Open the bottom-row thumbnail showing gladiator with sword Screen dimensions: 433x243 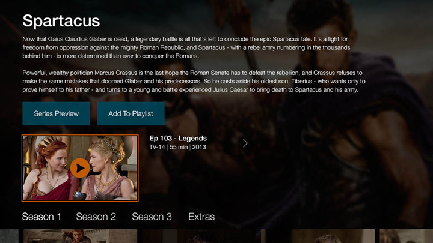[x=80, y=236]
